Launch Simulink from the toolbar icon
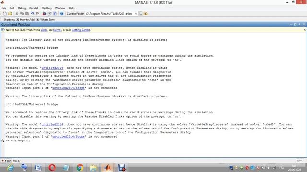This screenshot has height=172, width=307. [x=44, y=14]
